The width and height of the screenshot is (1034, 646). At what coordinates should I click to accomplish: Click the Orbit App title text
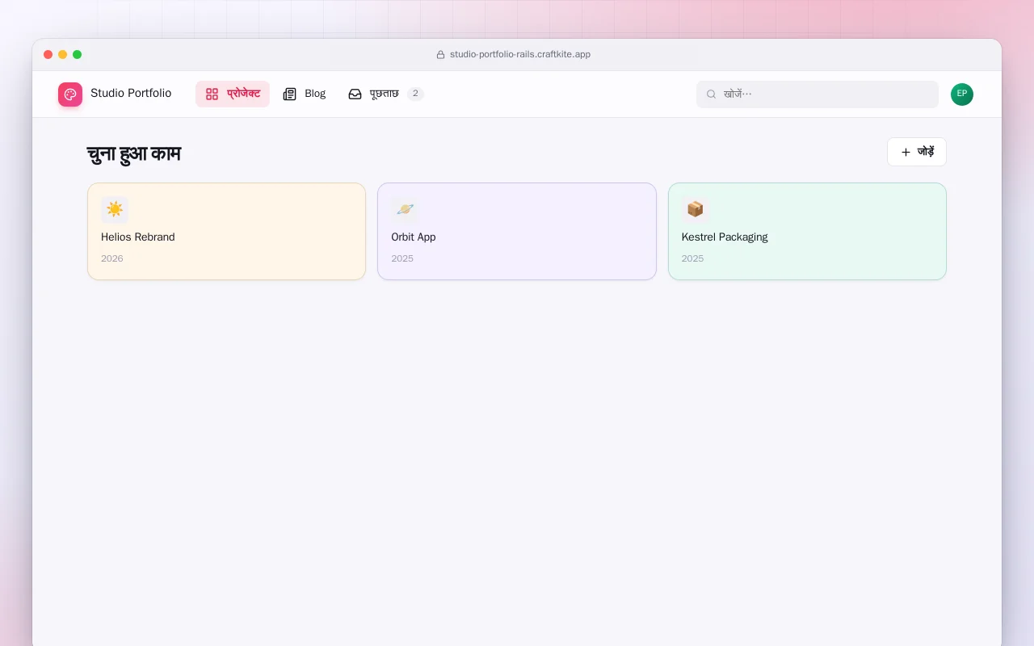tap(414, 237)
